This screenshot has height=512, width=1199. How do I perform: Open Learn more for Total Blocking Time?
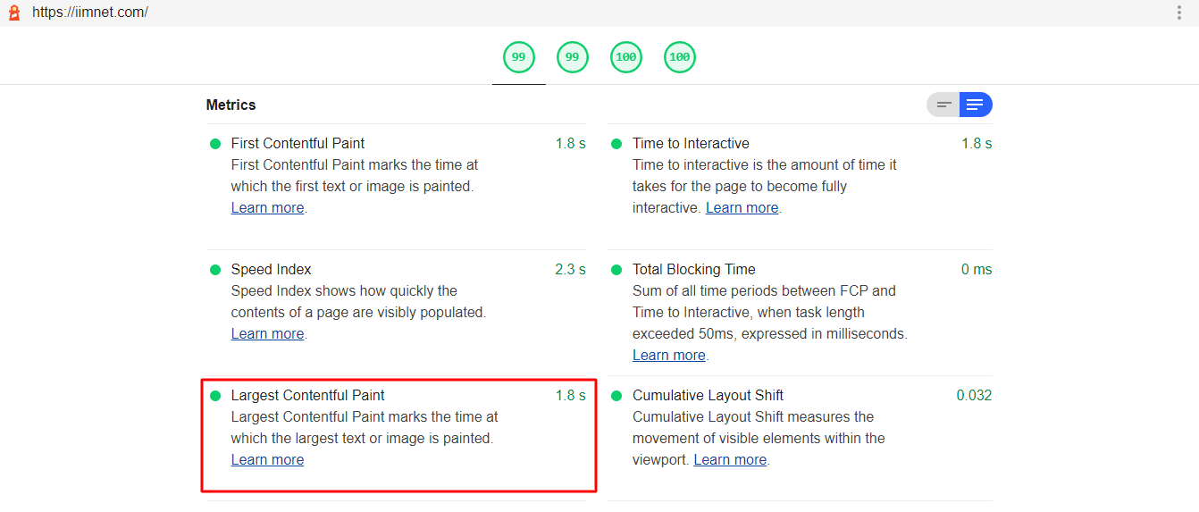(x=668, y=356)
